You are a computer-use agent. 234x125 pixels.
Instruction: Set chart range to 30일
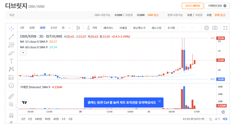pyautogui.click(x=56, y=119)
